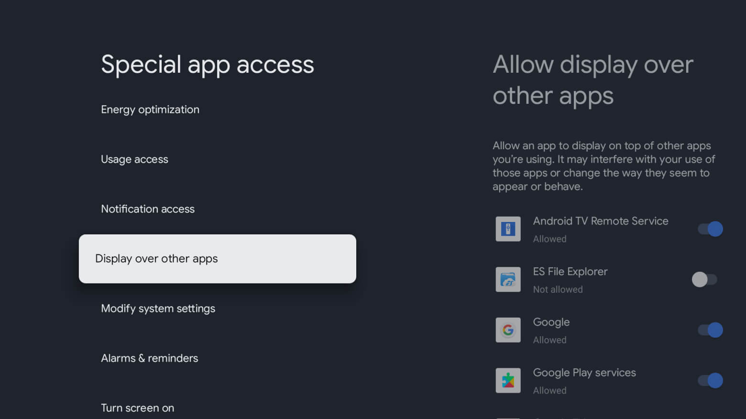Screen dimensions: 746x419
Task: Select the ES File Explorer list entry
Action: click(570, 279)
